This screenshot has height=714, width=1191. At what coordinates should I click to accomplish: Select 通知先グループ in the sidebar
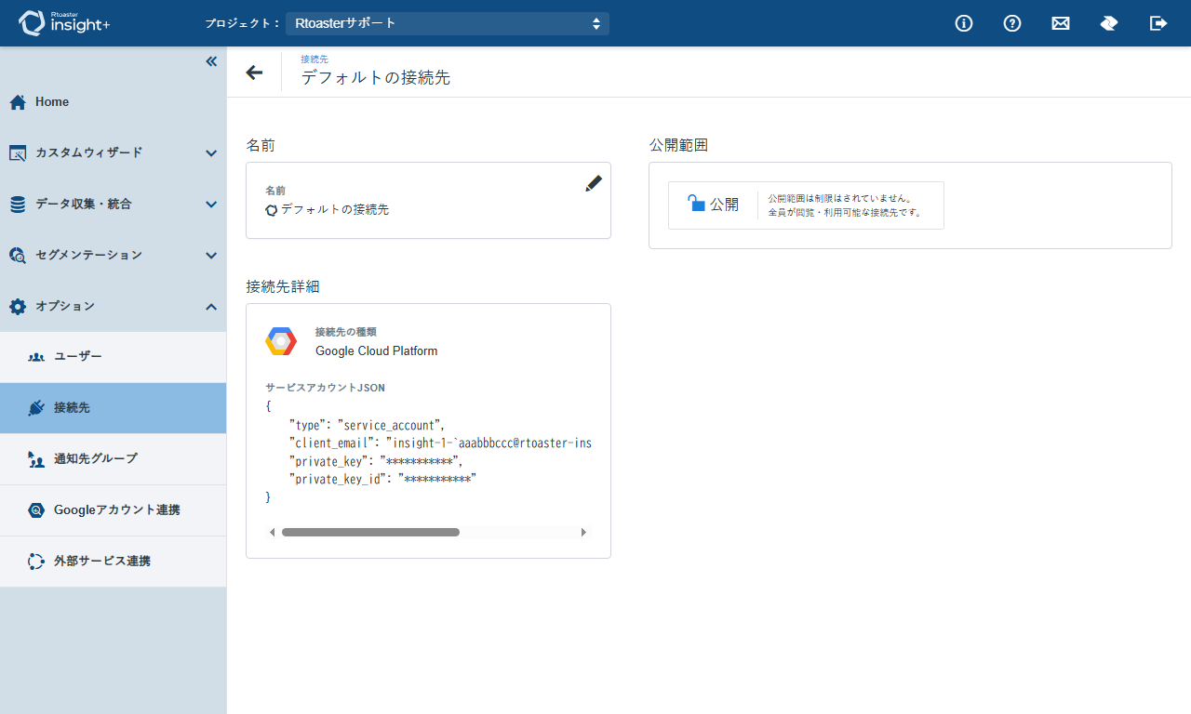(x=113, y=459)
